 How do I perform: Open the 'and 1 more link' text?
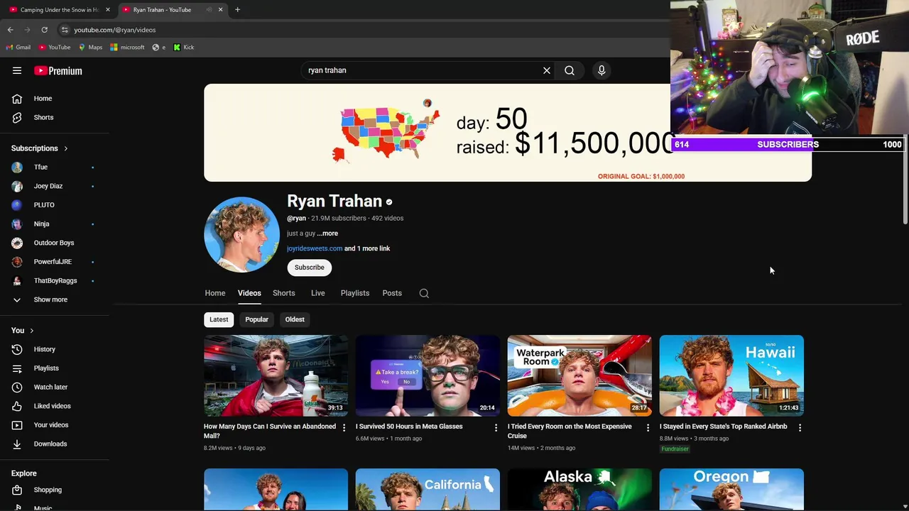[367, 248]
